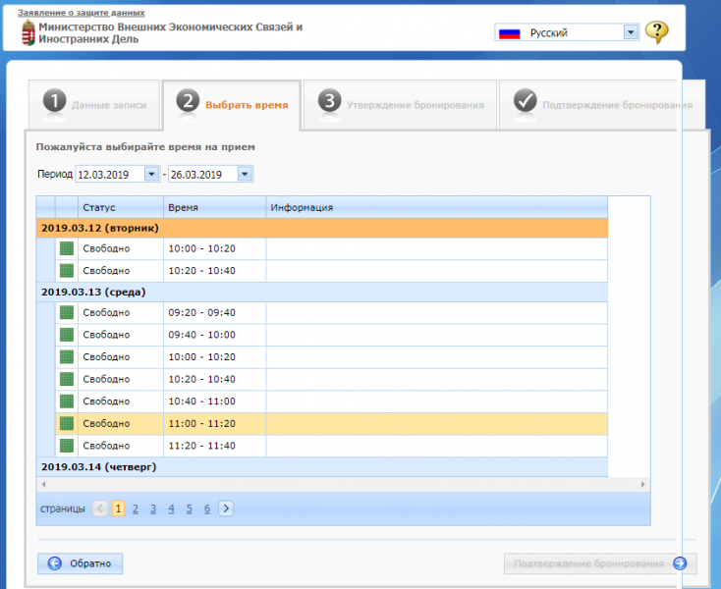Click the Время column header

(214, 207)
